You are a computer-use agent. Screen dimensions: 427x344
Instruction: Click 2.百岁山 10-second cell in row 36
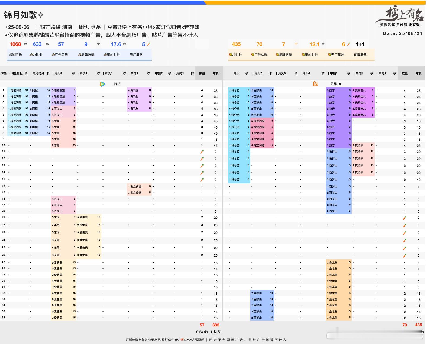[x=262, y=318]
